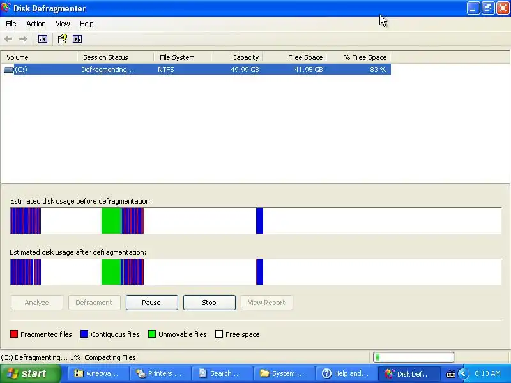511x383 pixels.
Task: Sort by Capacity column header
Action: pyautogui.click(x=237, y=57)
